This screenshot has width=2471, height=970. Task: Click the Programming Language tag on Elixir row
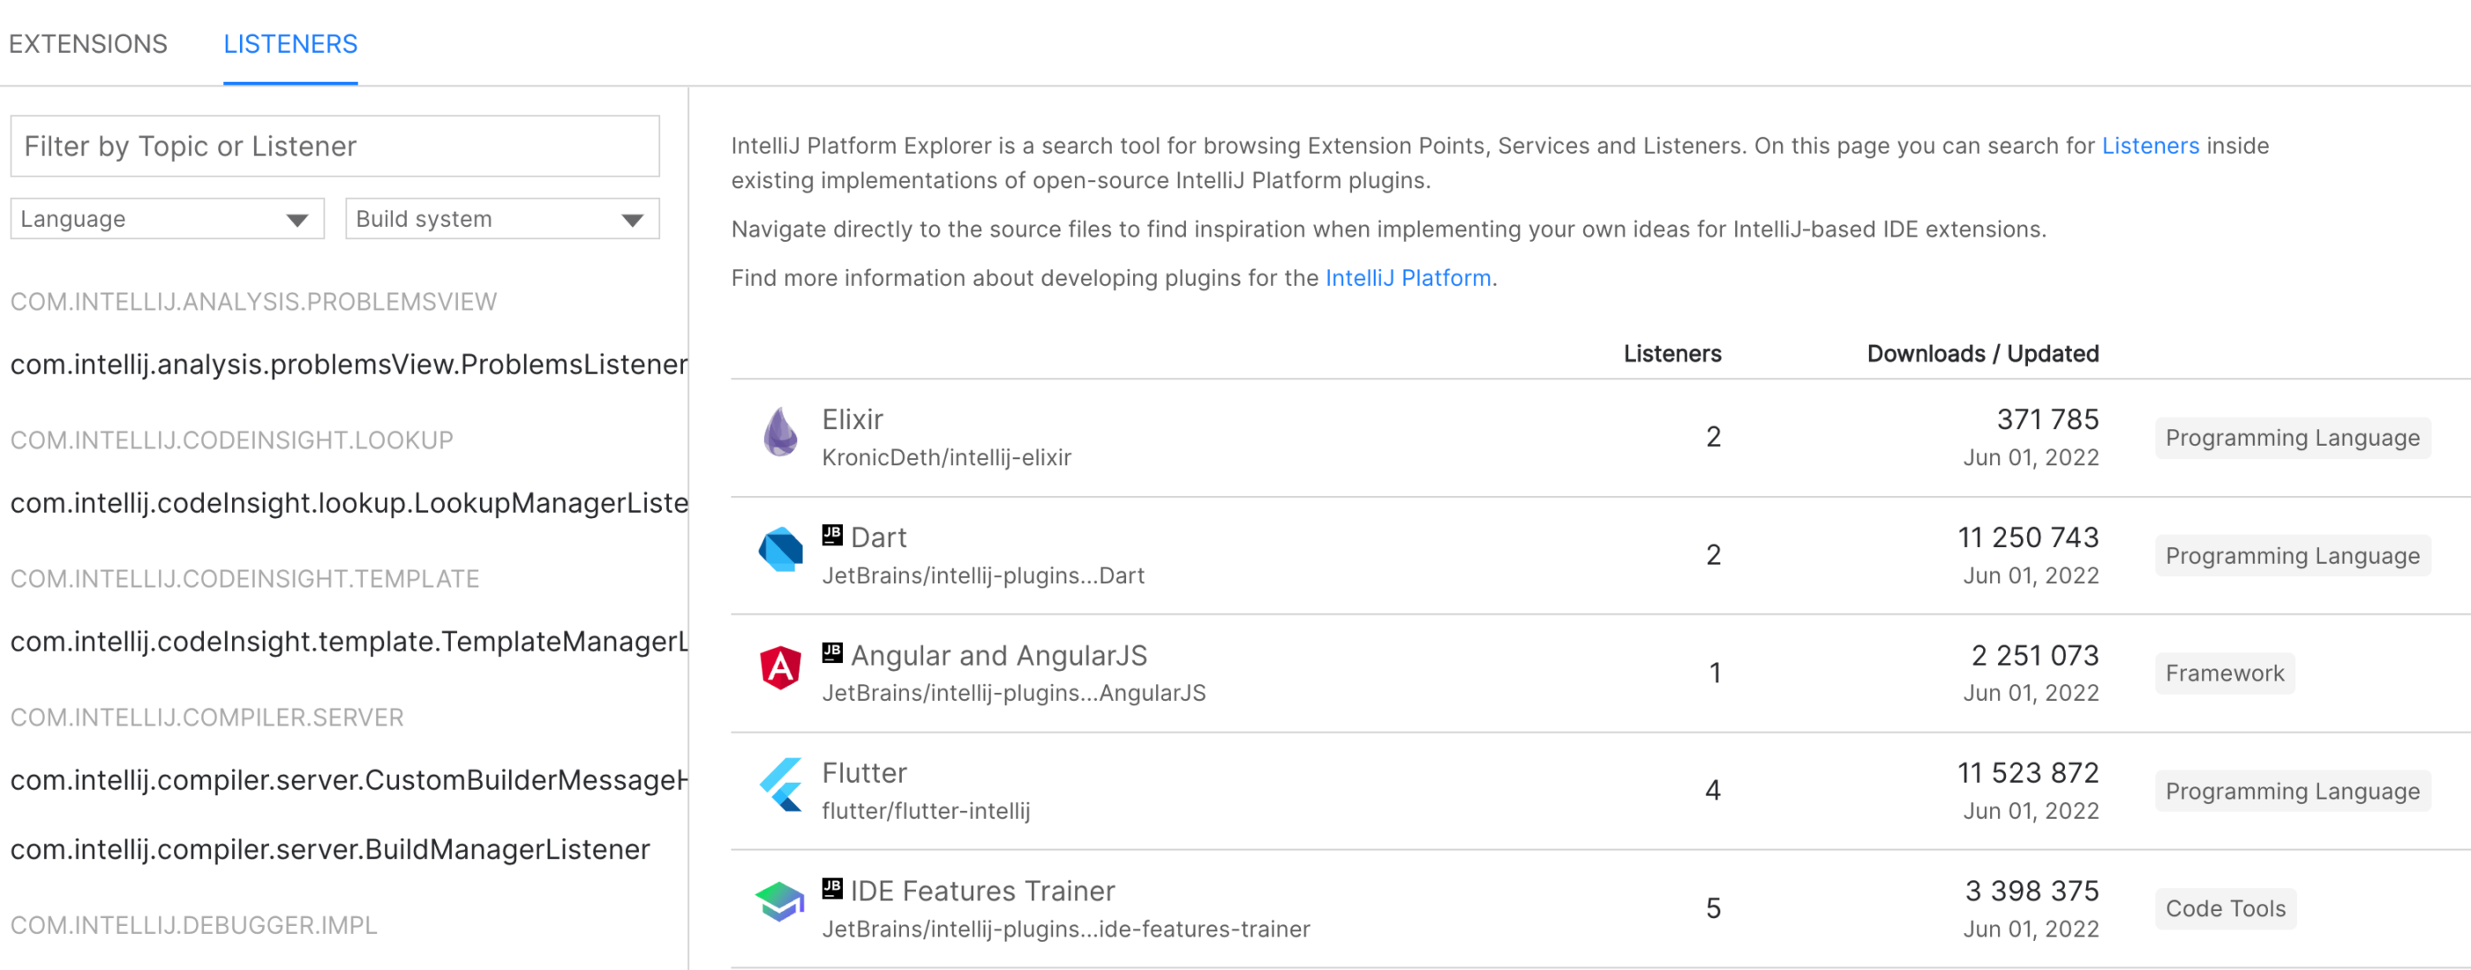point(2292,439)
